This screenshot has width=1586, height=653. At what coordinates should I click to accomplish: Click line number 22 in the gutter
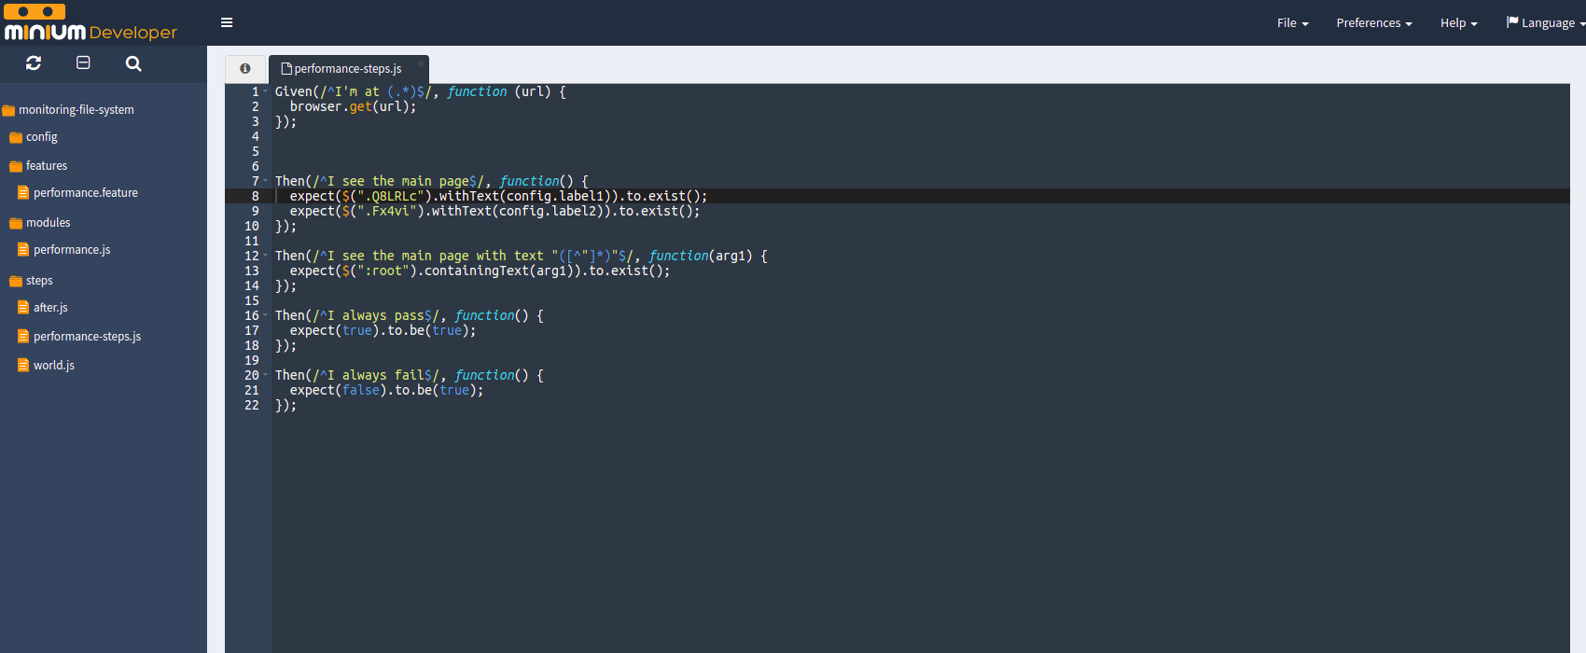click(x=252, y=405)
